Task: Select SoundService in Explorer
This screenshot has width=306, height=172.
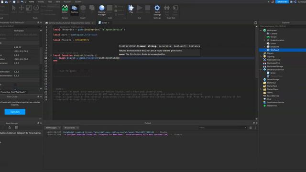Action: click(273, 96)
